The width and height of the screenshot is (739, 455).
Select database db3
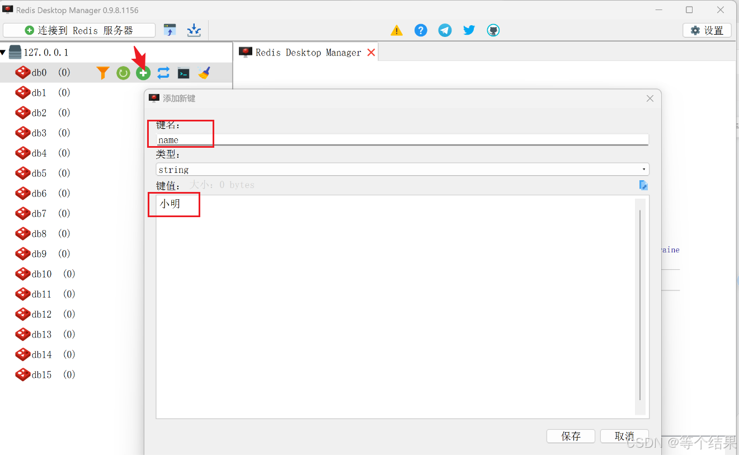click(43, 133)
